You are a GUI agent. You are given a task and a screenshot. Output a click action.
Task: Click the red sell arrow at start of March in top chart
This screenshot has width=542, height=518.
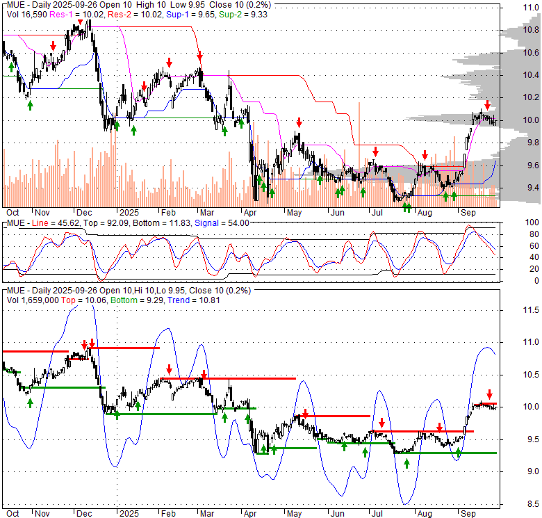coord(200,56)
